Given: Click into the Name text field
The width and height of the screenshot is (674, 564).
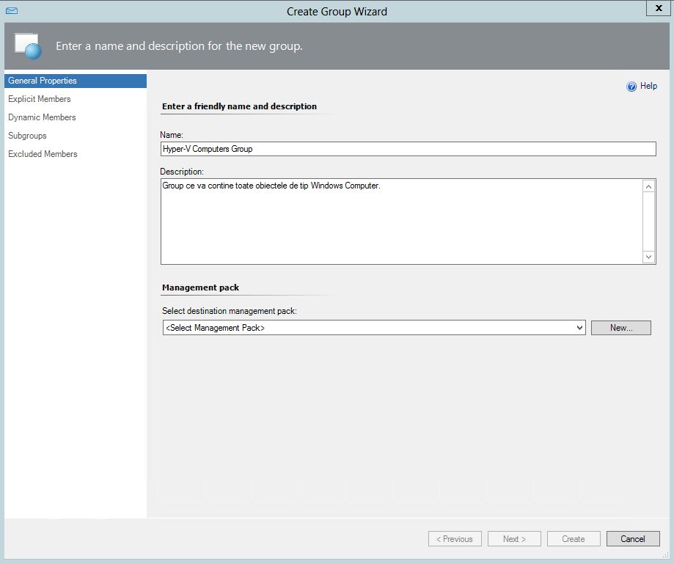Looking at the screenshot, I should point(408,149).
